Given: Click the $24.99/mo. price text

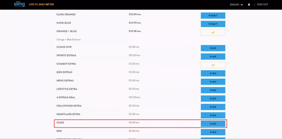Looking at the screenshot, I should pos(135,23).
